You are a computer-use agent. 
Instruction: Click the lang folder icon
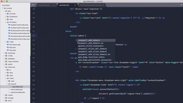pos(8,73)
